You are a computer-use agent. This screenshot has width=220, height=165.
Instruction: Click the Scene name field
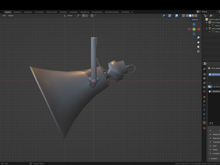coord(209,11)
